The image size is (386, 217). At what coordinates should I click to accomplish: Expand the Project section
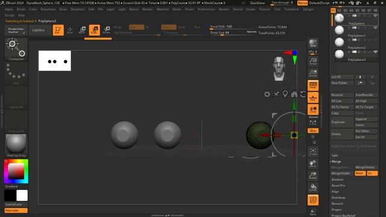coord(337,210)
